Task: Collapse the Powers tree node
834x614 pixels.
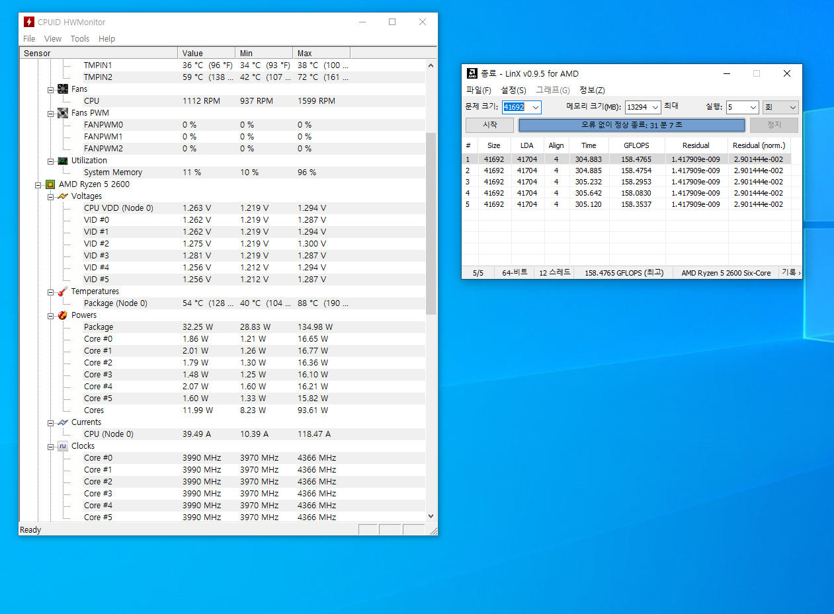Action: [51, 315]
